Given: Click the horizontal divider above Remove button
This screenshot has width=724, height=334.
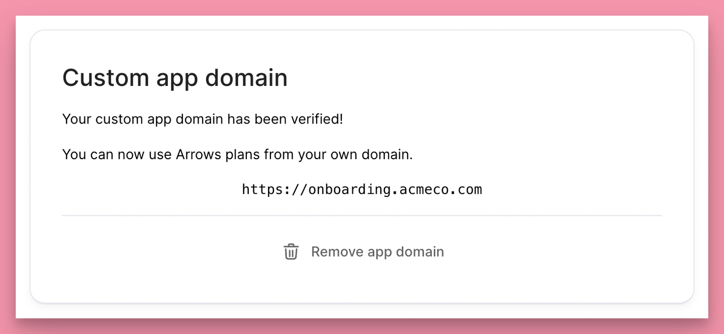Looking at the screenshot, I should click(362, 215).
